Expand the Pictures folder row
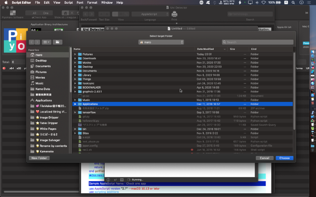 coord(75,54)
